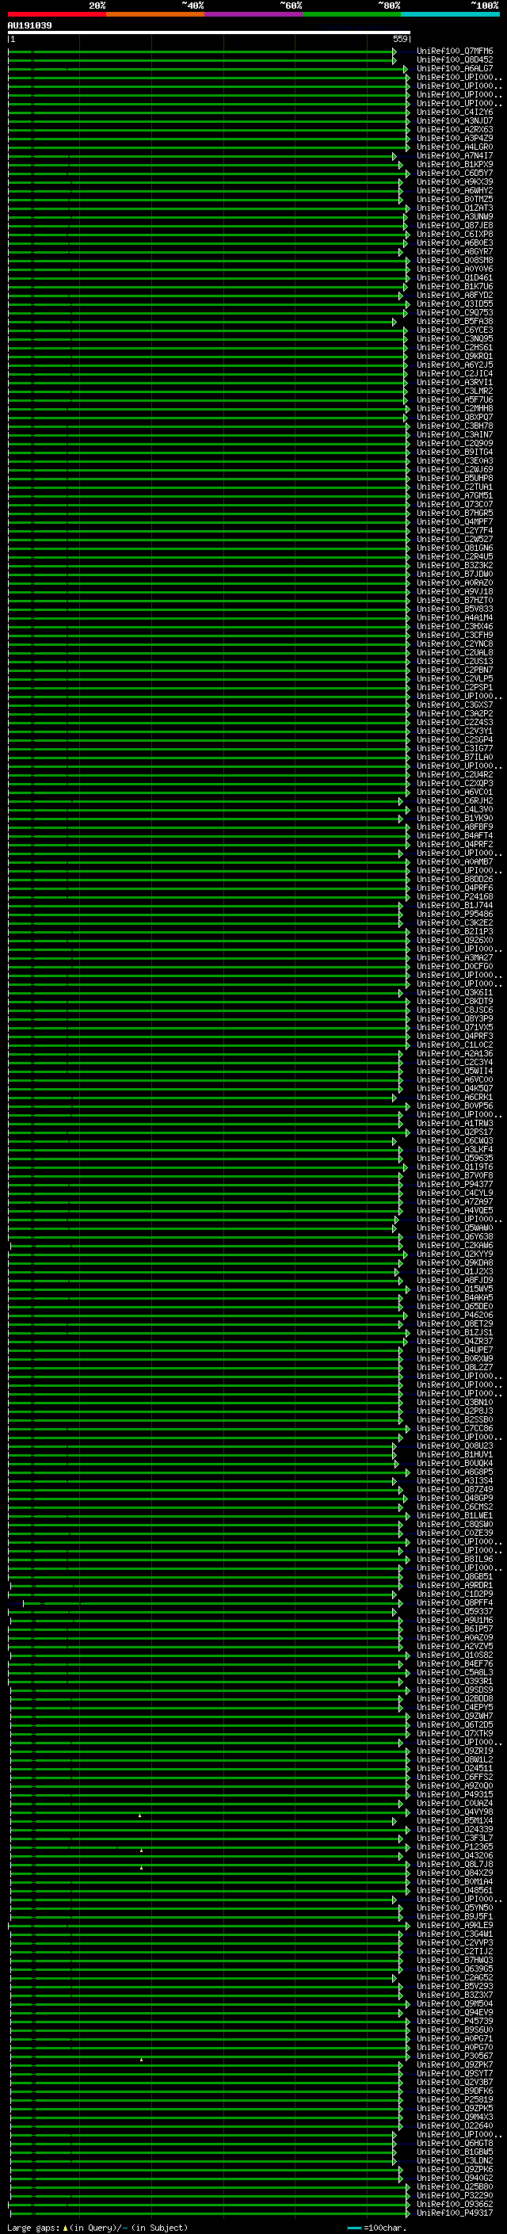
Task: Select the UniRef100_A3P4Z9 label
Action: [454, 138]
